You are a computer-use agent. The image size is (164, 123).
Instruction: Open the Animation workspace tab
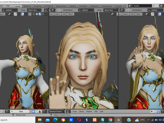coord(83,6)
